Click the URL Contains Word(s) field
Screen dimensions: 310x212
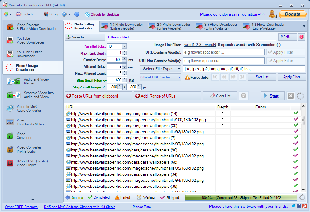click(224, 52)
